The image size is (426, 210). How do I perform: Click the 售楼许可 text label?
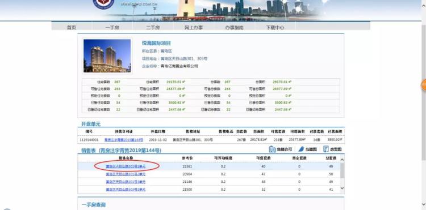[x=284, y=149]
